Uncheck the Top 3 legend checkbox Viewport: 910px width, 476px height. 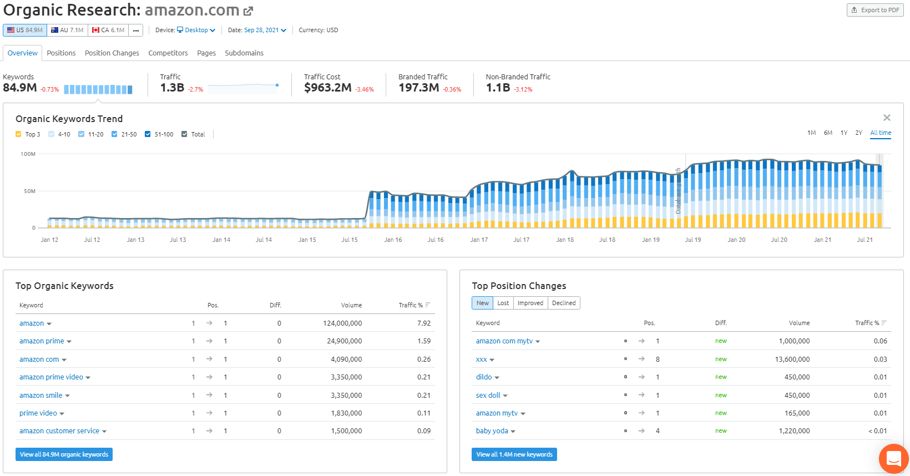coord(18,134)
